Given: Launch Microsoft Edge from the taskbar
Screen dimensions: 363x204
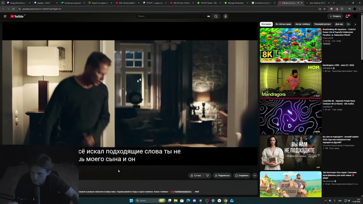Looking at the screenshot, I should pyautogui.click(x=188, y=201).
